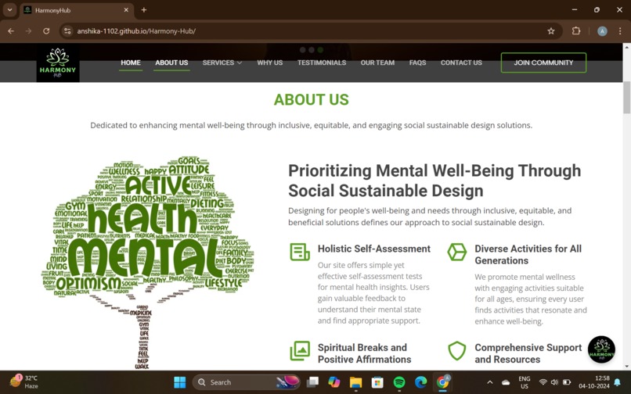This screenshot has width=631, height=394.
Task: Open the Holistic Self-Assessment newspaper icon
Action: [300, 252]
